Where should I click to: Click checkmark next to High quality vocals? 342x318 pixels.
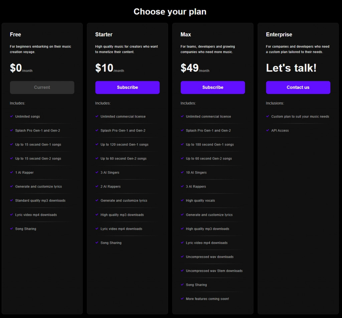[x=182, y=200]
